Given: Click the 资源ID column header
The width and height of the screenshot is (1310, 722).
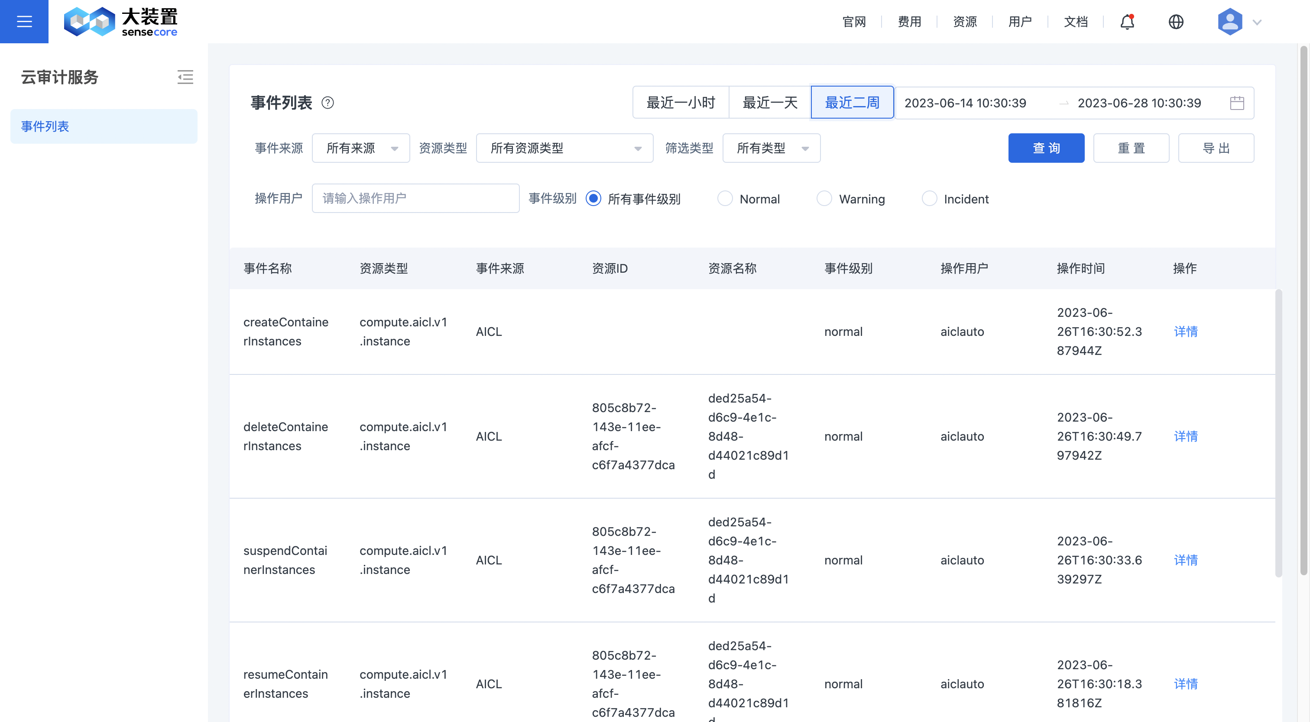Looking at the screenshot, I should pyautogui.click(x=609, y=268).
